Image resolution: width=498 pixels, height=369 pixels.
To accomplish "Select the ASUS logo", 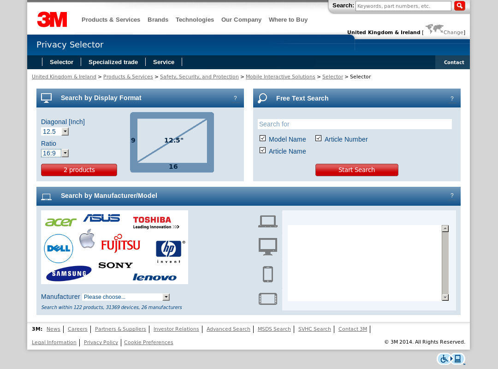I will point(101,218).
